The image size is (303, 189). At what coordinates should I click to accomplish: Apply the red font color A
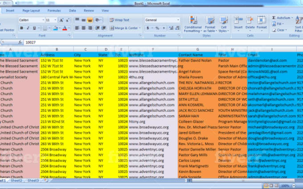click(x=65, y=28)
